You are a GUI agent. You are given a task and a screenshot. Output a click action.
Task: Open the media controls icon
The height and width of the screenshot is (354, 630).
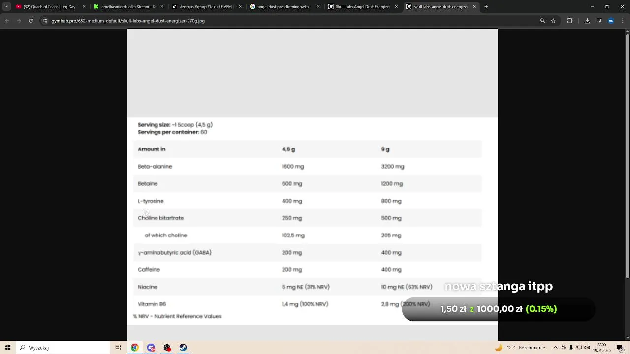pyautogui.click(x=599, y=21)
